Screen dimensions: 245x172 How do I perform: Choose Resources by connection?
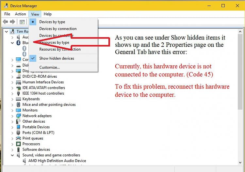tap(64, 49)
